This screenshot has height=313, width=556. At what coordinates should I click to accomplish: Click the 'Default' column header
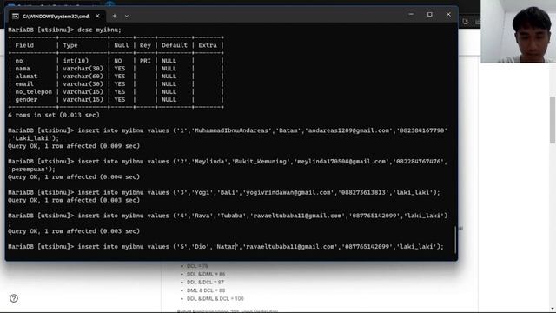click(175, 45)
